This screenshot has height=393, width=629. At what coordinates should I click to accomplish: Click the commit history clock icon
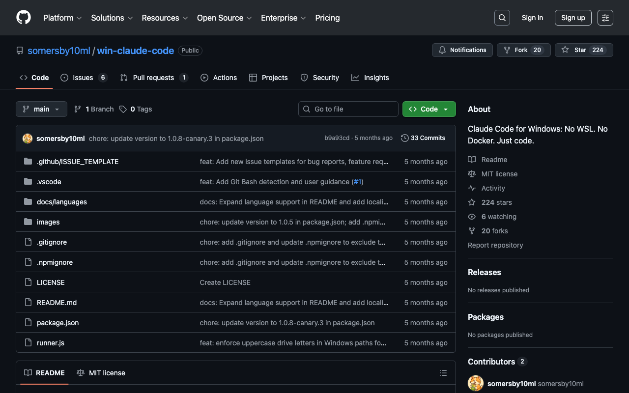(x=405, y=138)
